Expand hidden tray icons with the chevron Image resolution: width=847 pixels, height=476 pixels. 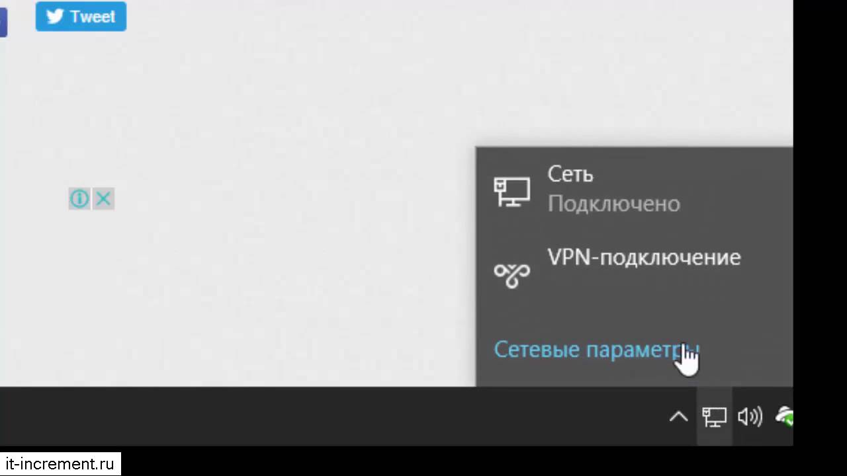678,416
